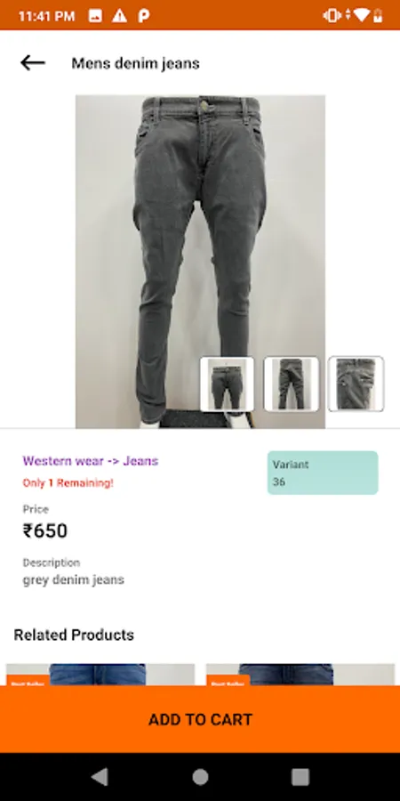This screenshot has height=801, width=400.
Task: Tap the ADD TO CART button
Action: tap(200, 719)
